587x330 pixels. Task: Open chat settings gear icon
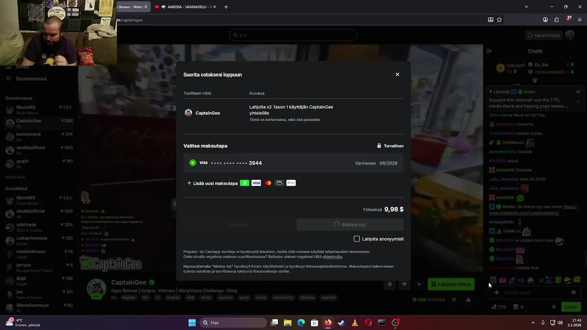554,307
